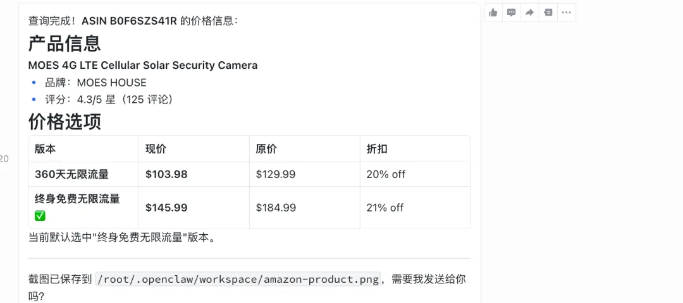Click the 360天无限流量 row label
Image resolution: width=683 pixels, height=303 pixels.
tap(71, 174)
